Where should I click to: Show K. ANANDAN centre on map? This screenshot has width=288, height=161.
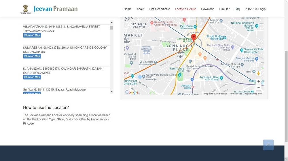click(x=32, y=77)
